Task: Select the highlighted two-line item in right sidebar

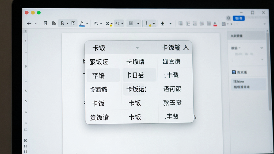Action: point(249,84)
